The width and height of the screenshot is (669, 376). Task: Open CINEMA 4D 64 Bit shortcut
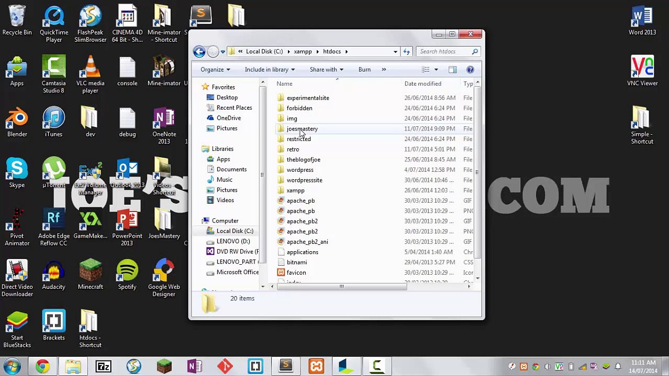[x=127, y=24]
